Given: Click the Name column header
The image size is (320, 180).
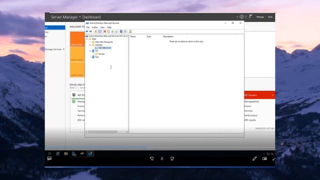Looking at the screenshot, I should pyautogui.click(x=133, y=36).
